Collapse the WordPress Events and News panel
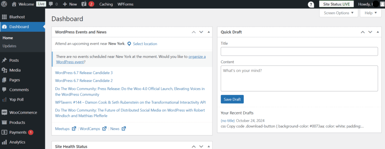This screenshot has width=385, height=149. pyautogui.click(x=209, y=32)
